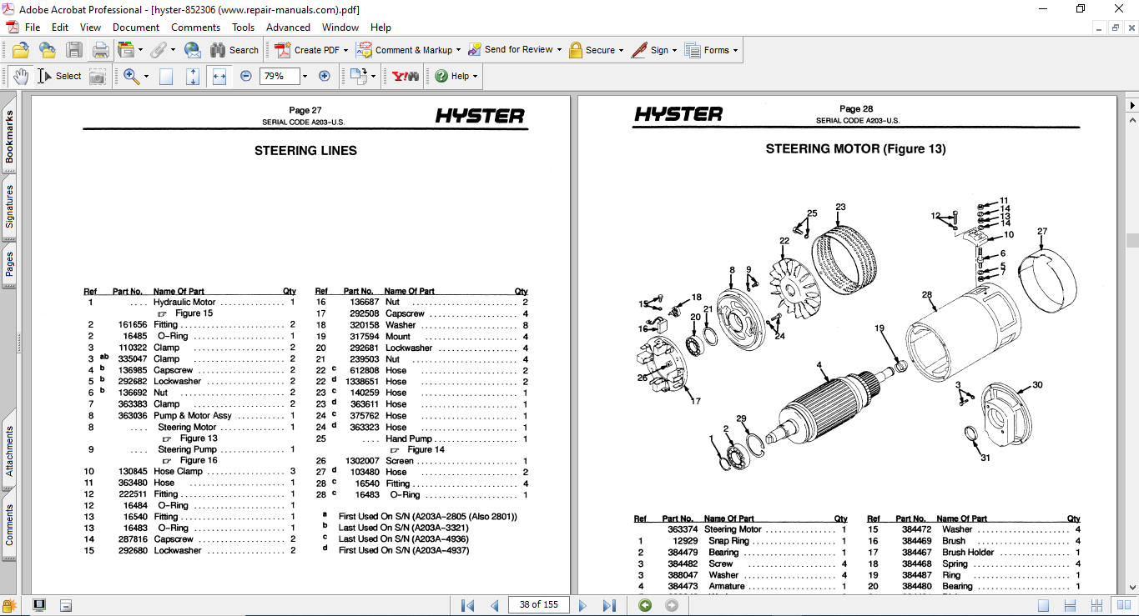The width and height of the screenshot is (1139, 616).
Task: Click the page number input field
Action: tap(538, 605)
